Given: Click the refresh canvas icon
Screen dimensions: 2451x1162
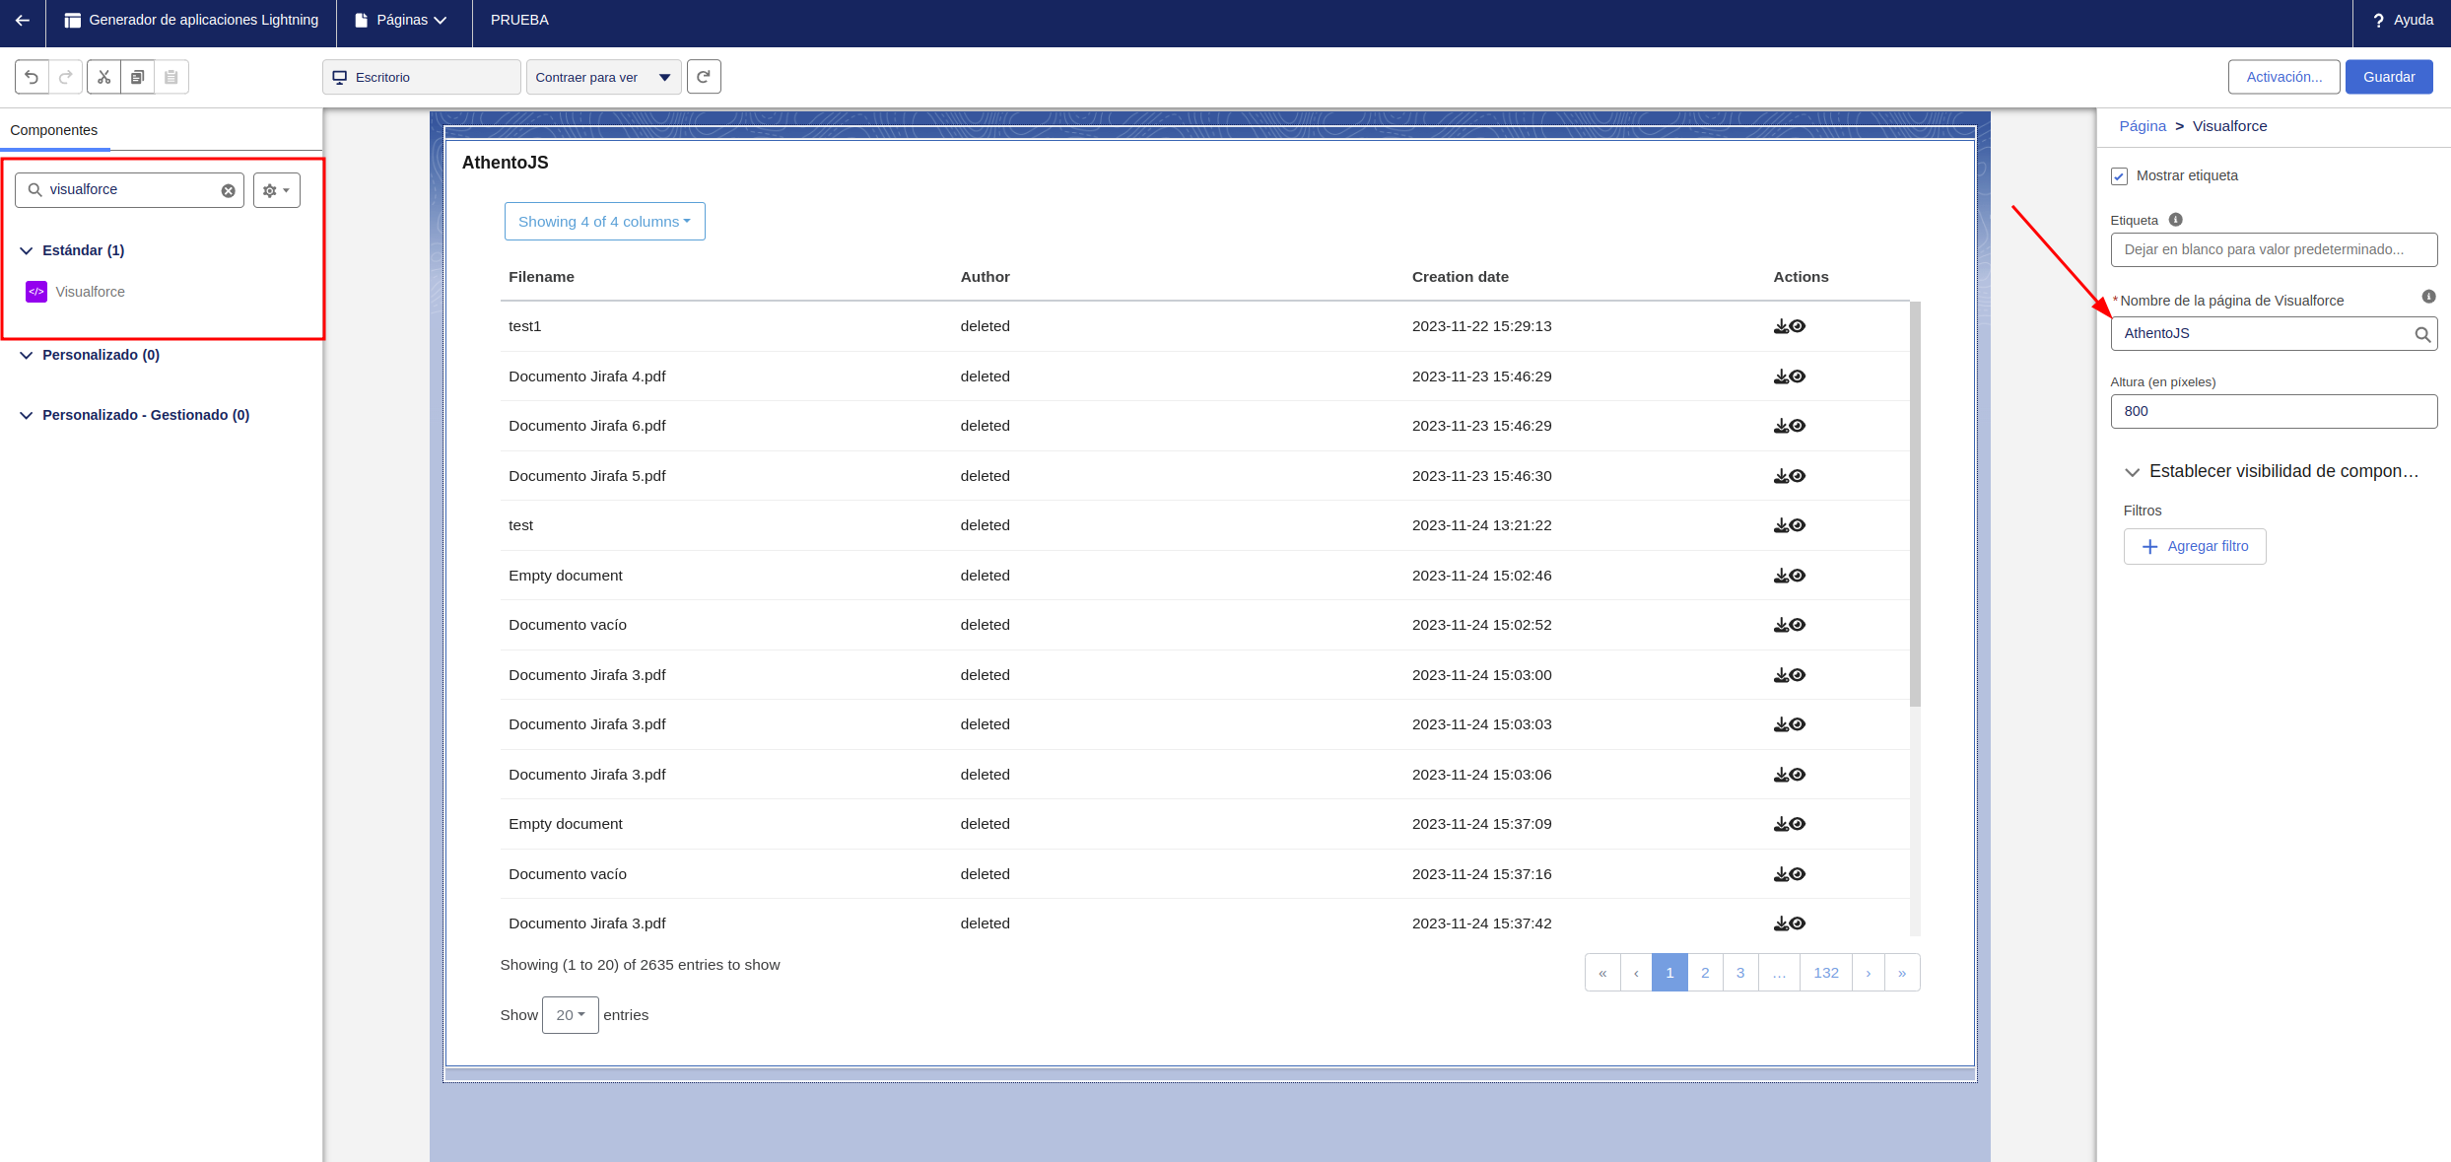Looking at the screenshot, I should (704, 77).
